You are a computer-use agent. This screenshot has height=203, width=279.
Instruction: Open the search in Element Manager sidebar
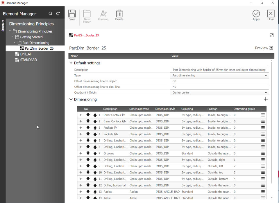click(50, 13)
